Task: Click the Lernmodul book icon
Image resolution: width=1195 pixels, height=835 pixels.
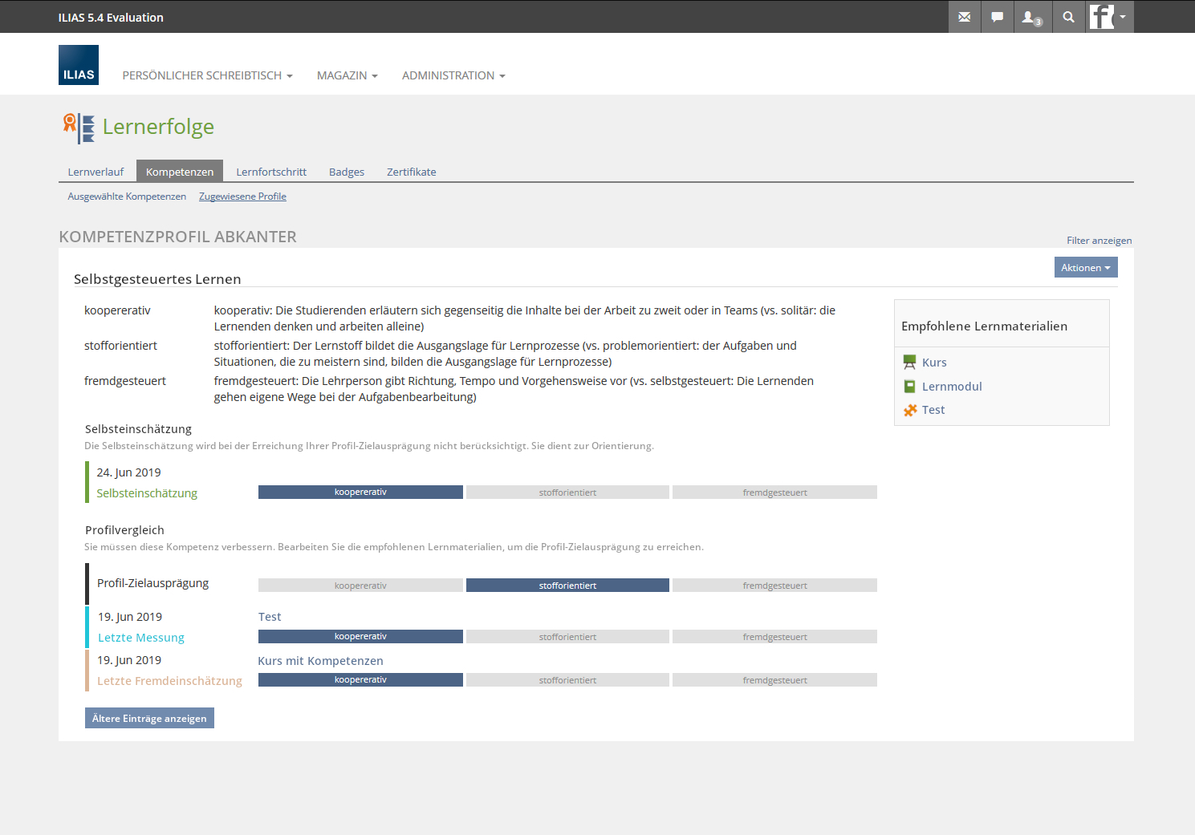Action: point(909,387)
